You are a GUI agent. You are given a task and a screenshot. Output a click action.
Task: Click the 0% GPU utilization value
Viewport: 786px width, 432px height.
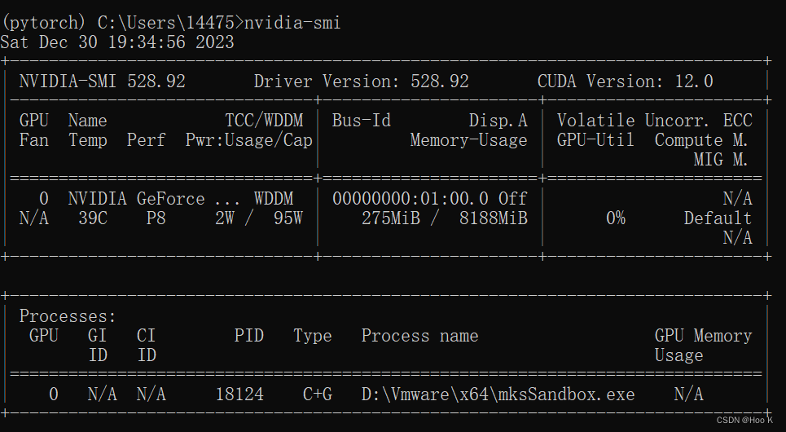point(616,218)
